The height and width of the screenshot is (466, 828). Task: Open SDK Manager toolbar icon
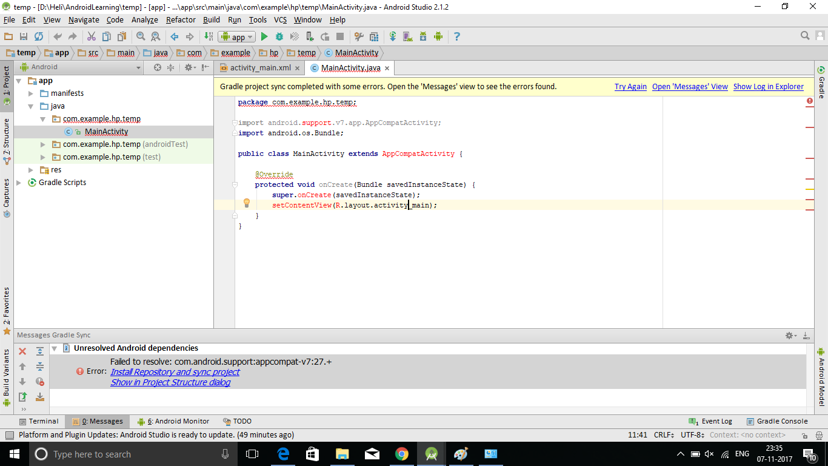click(x=423, y=36)
